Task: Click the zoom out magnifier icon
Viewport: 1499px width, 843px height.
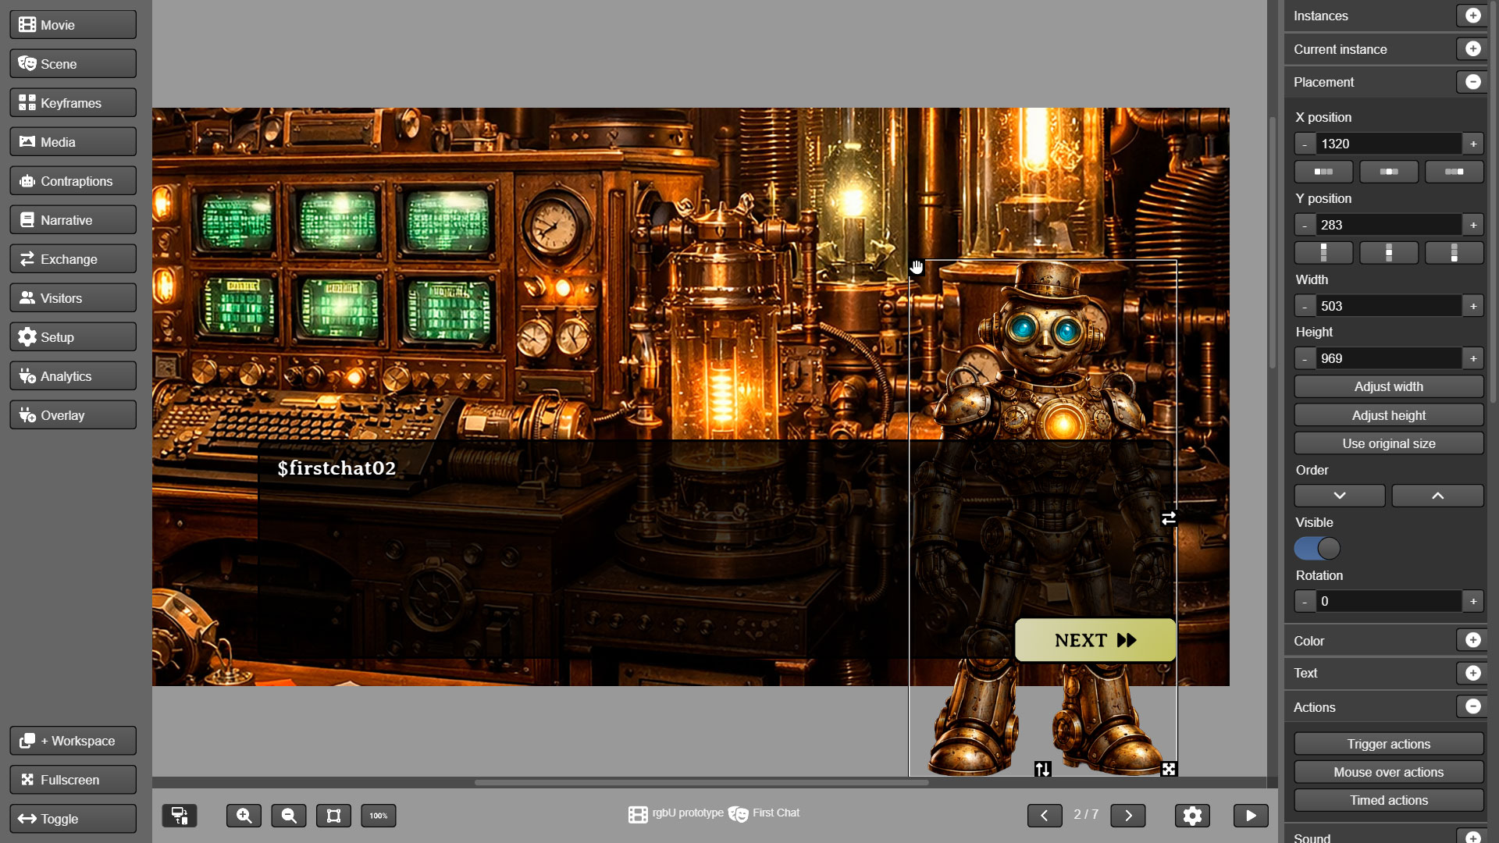Action: pyautogui.click(x=289, y=816)
